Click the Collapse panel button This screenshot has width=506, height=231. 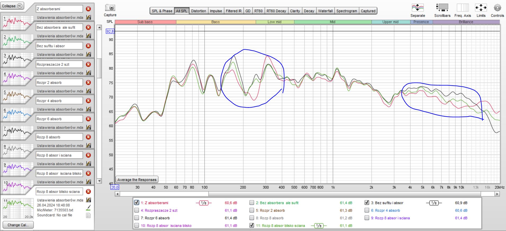12,6
